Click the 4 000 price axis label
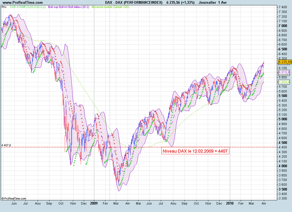This screenshot has height=212, width=292. coord(283,166)
